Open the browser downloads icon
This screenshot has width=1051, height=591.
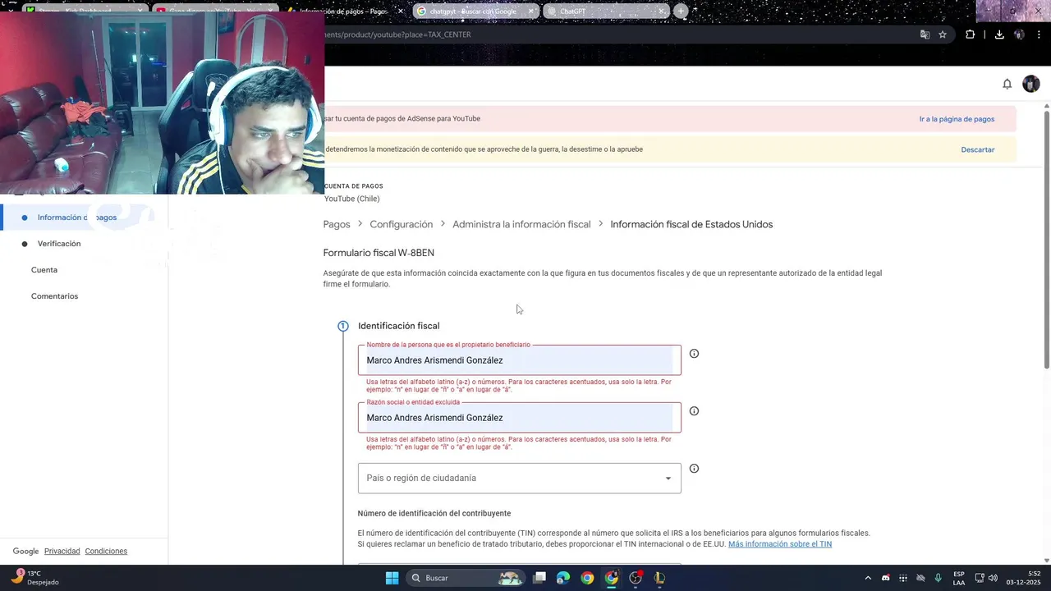coord(999,34)
